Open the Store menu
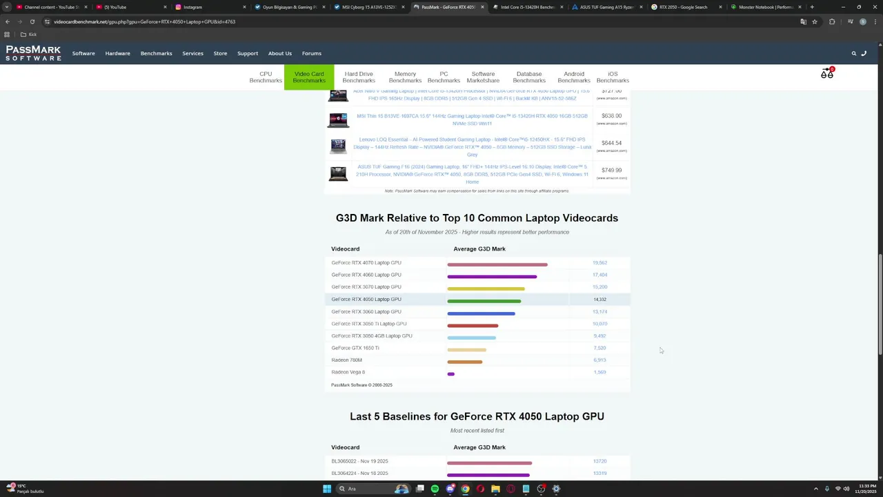This screenshot has height=497, width=883. click(x=220, y=53)
